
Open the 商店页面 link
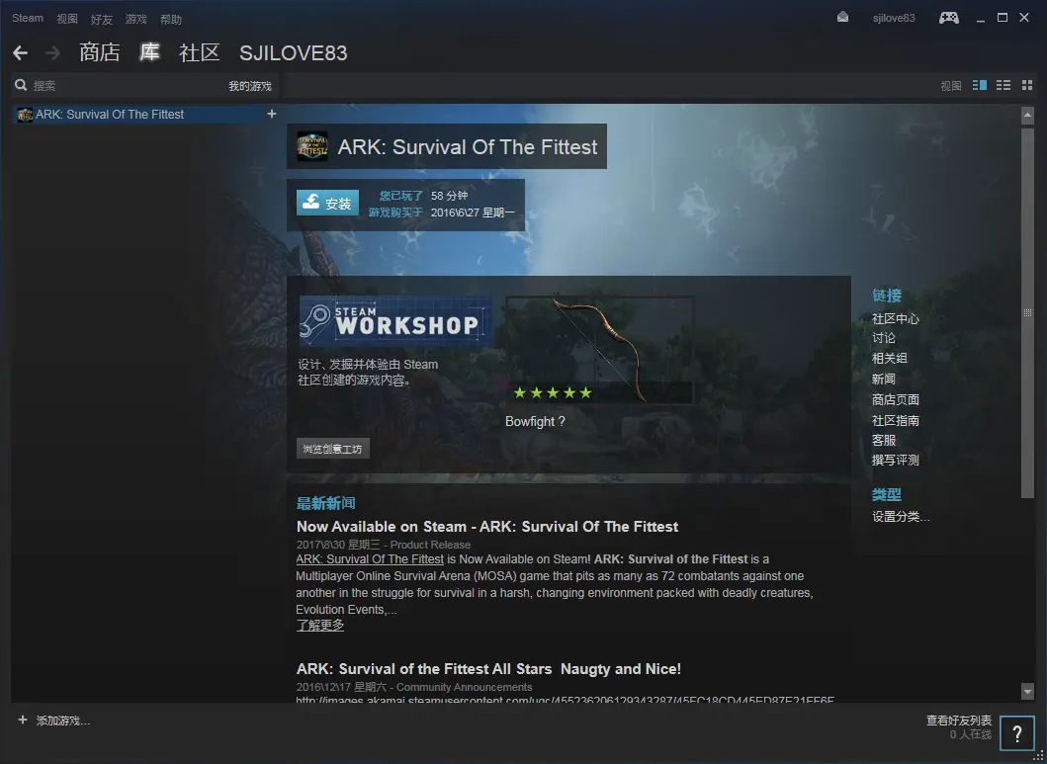tap(896, 399)
